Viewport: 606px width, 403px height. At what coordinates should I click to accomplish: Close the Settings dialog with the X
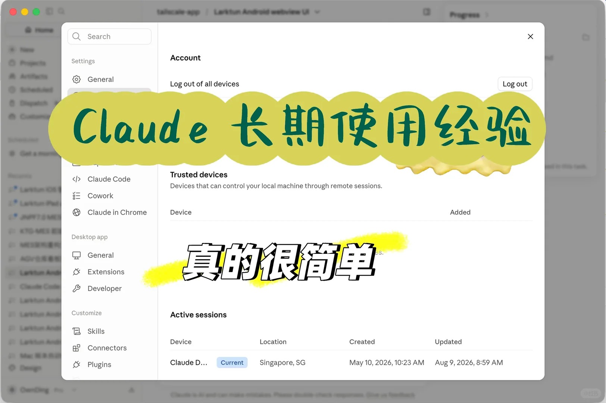point(530,37)
